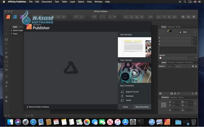The image size is (204, 127).
Task: Select the Picture Frame Ellipse tool
Action: (x=6, y=66)
